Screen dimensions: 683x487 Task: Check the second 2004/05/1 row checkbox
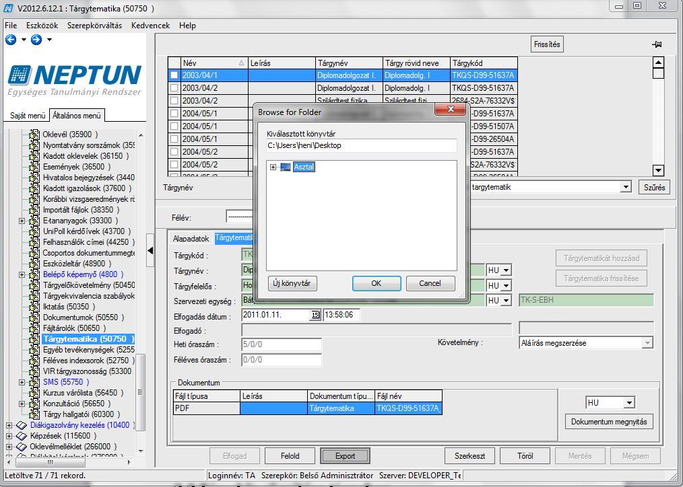point(174,126)
